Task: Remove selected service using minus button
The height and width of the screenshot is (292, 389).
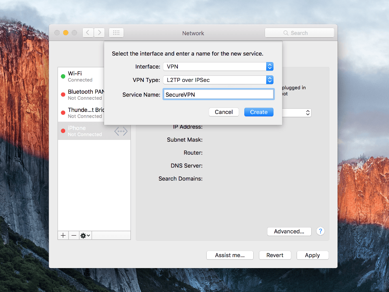Action: (73, 235)
